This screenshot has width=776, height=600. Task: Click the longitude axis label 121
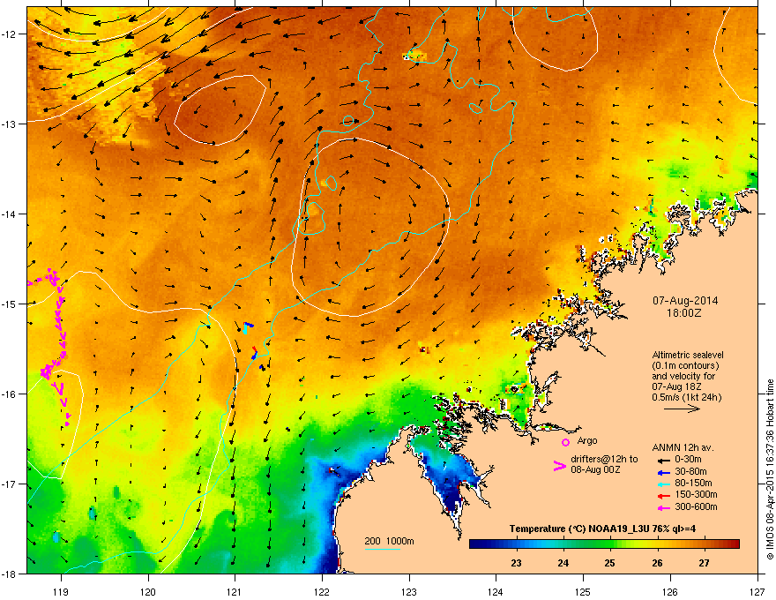click(235, 591)
